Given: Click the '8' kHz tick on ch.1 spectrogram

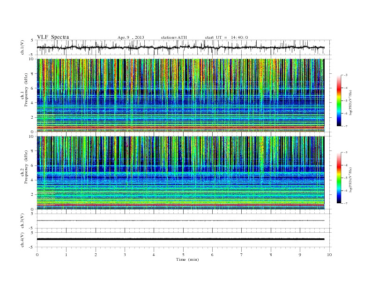Looking at the screenshot, I should tap(33, 74).
